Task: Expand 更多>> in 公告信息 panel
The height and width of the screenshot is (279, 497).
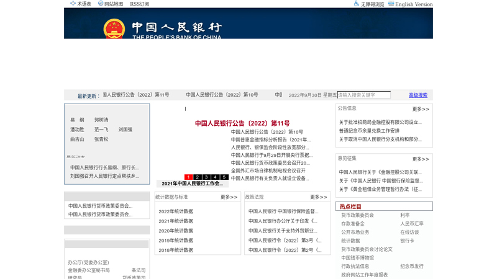Action: coord(421,109)
